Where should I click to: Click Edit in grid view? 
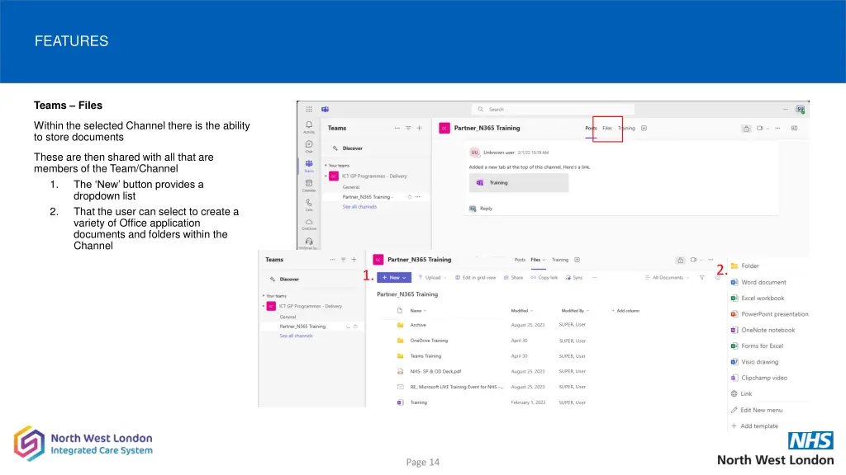[475, 278]
